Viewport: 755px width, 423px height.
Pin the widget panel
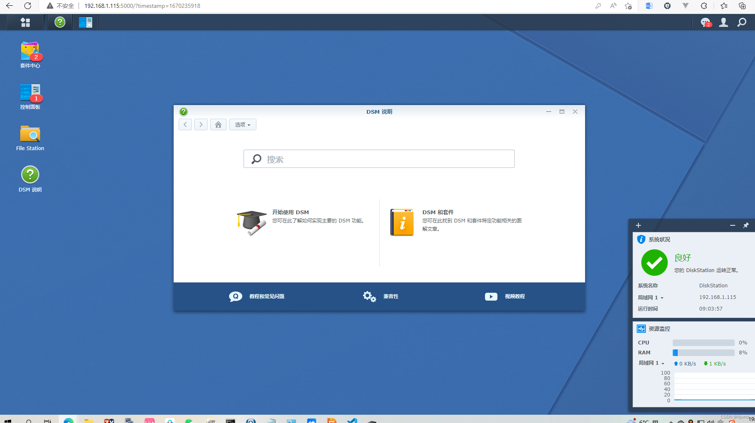[746, 225]
